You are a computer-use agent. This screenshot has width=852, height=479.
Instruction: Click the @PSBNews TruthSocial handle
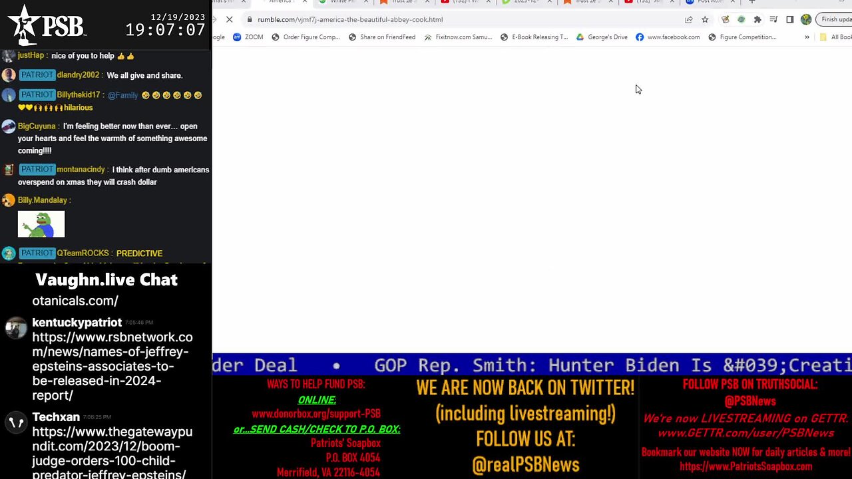pos(750,401)
